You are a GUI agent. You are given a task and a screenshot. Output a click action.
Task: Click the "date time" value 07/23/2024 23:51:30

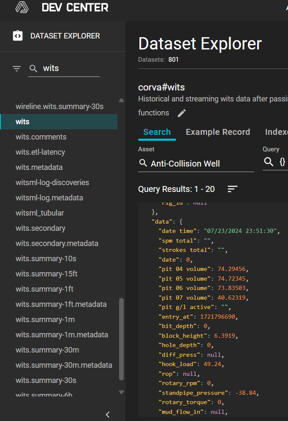pyautogui.click(x=240, y=231)
